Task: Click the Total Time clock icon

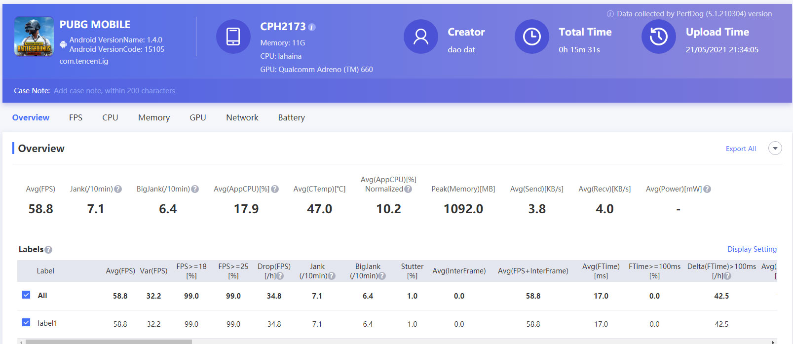Action: (532, 37)
